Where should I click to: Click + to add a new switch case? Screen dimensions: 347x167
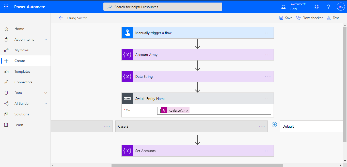pos(274,125)
